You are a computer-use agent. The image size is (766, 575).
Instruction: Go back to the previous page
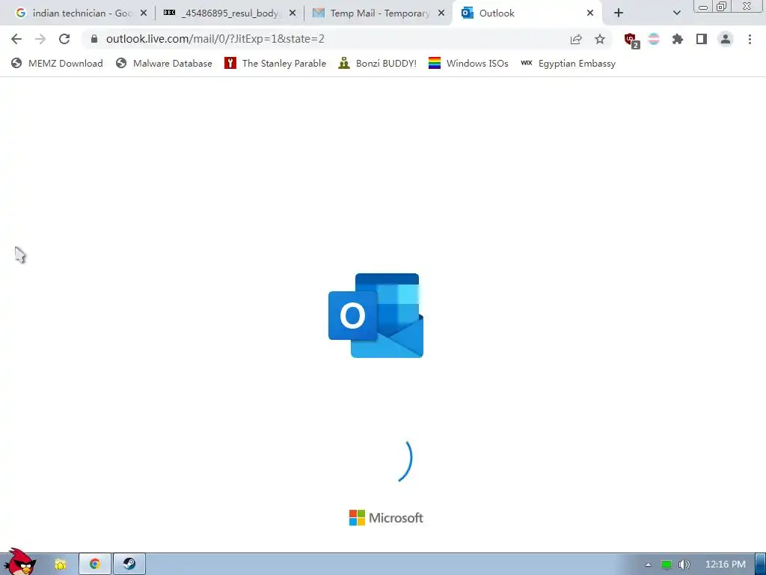coord(16,39)
